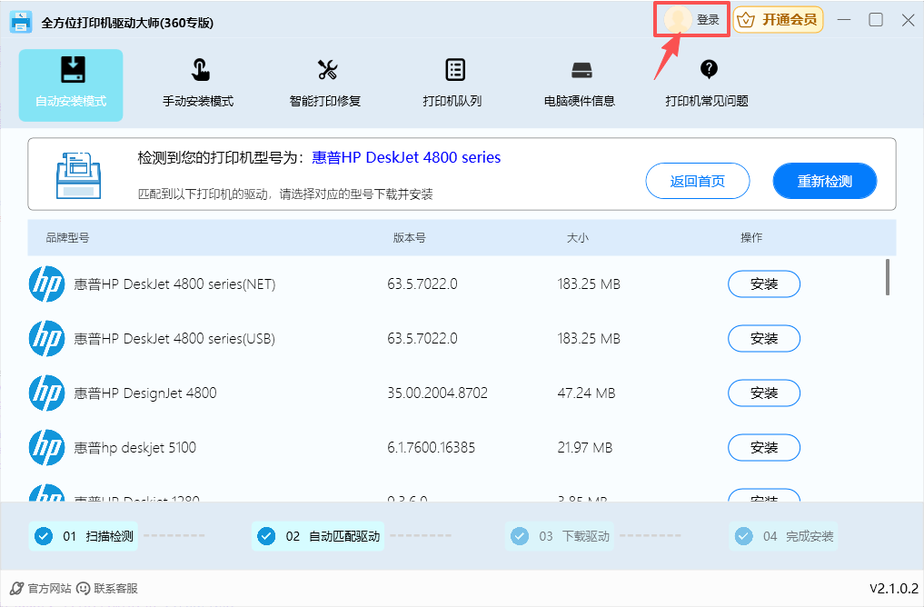
Task: Open the printer queue (打印机队列)
Action: (452, 84)
